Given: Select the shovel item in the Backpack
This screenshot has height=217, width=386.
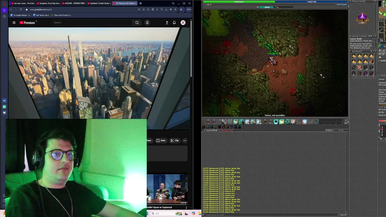Looking at the screenshot, I should [353, 73].
